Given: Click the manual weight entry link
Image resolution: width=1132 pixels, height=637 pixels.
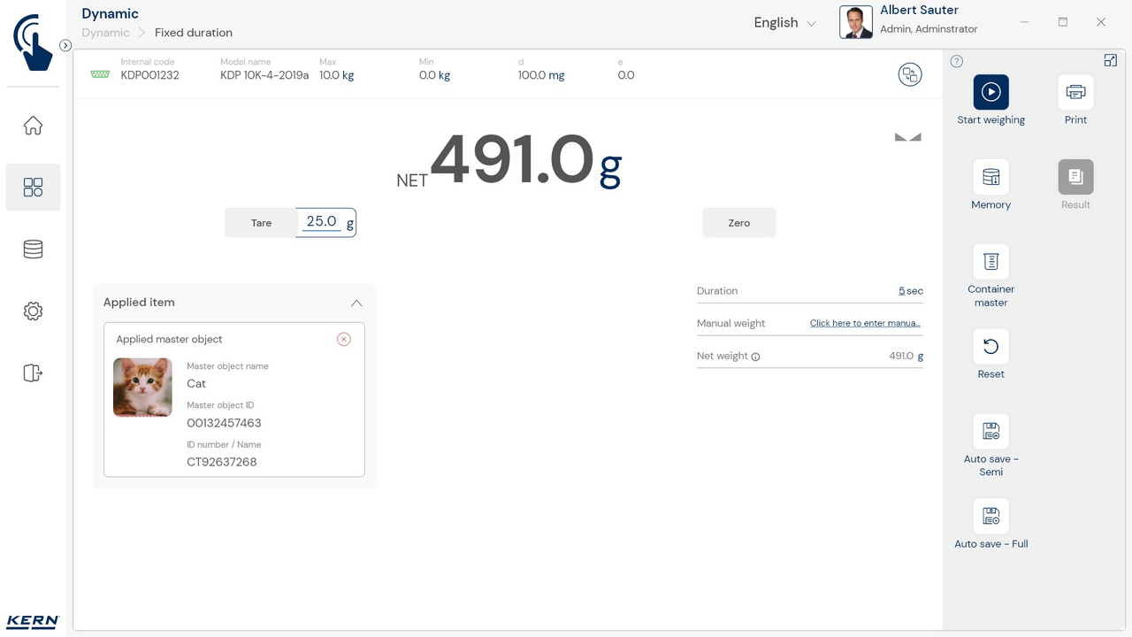Looking at the screenshot, I should (865, 323).
